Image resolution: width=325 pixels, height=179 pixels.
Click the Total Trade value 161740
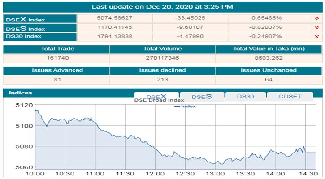(56, 58)
